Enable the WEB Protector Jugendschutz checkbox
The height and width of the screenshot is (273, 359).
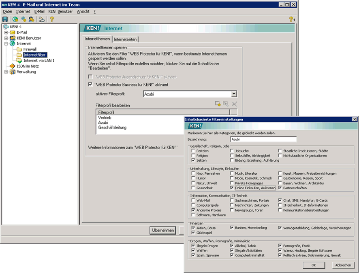(90, 77)
